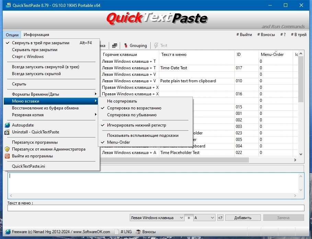
Task: Click the Grouping toolbar button
Action: tap(136, 46)
